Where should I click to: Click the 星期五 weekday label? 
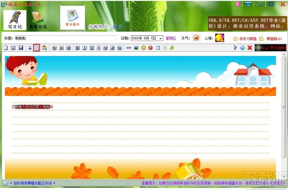point(171,38)
